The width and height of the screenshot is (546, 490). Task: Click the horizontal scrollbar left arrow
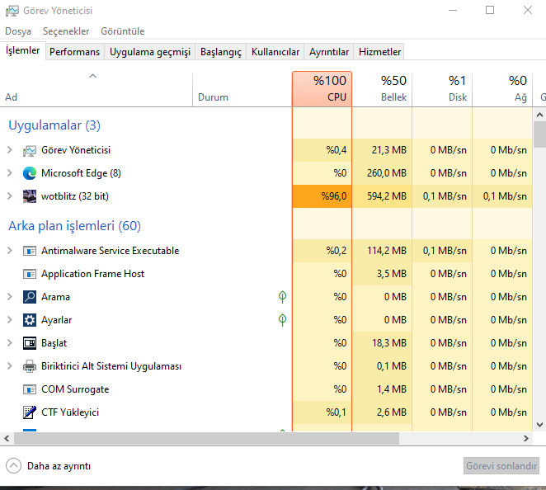7,439
